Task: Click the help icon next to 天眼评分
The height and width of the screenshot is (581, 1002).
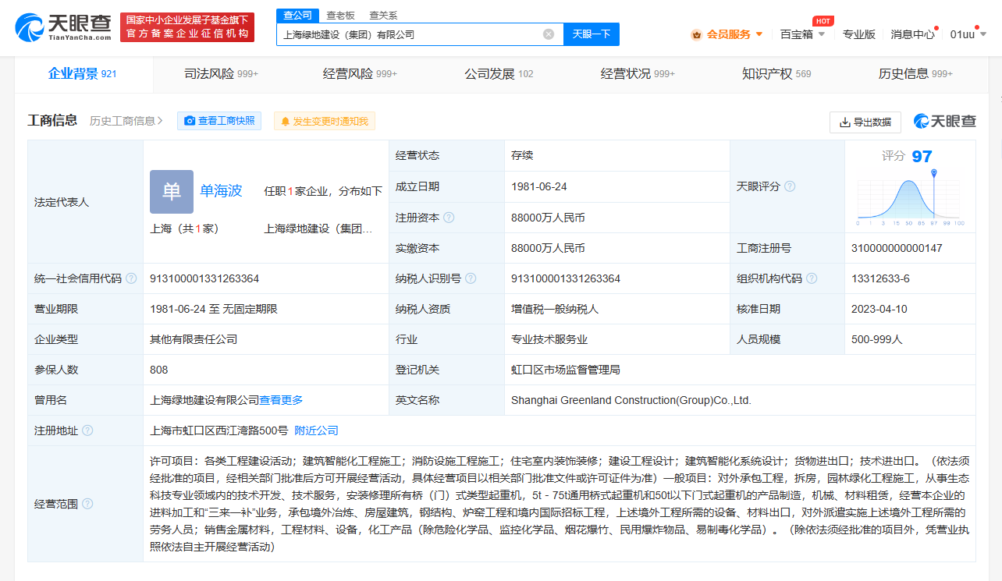Action: point(791,186)
